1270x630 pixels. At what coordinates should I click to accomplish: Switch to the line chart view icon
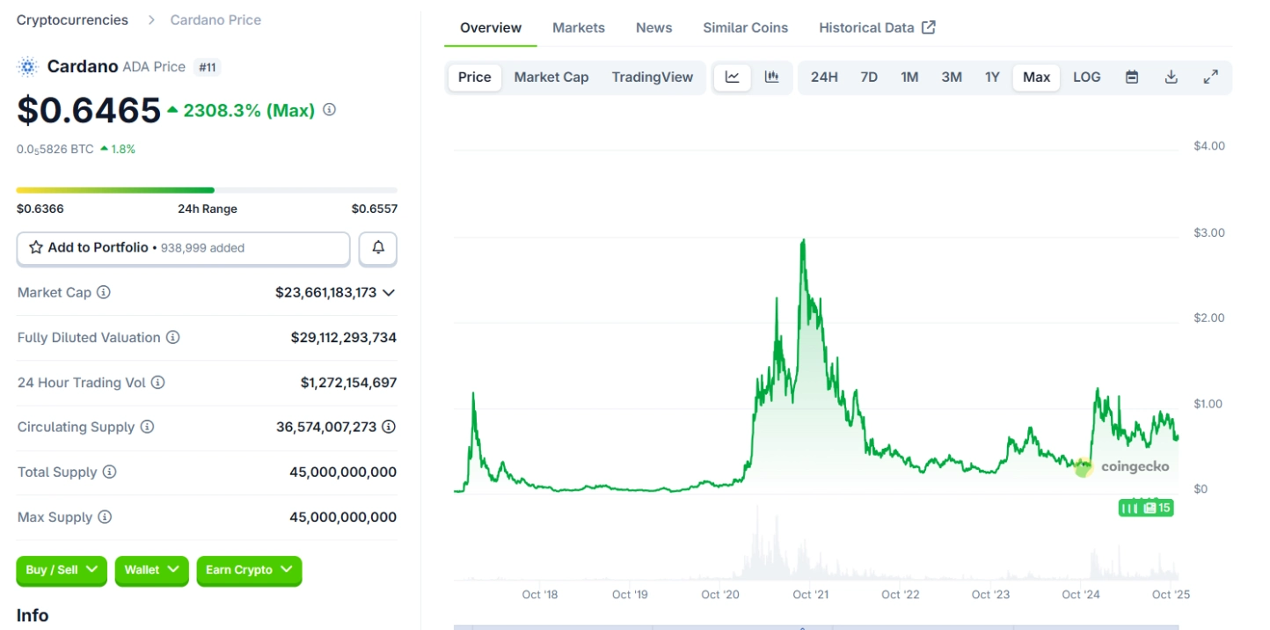click(732, 77)
